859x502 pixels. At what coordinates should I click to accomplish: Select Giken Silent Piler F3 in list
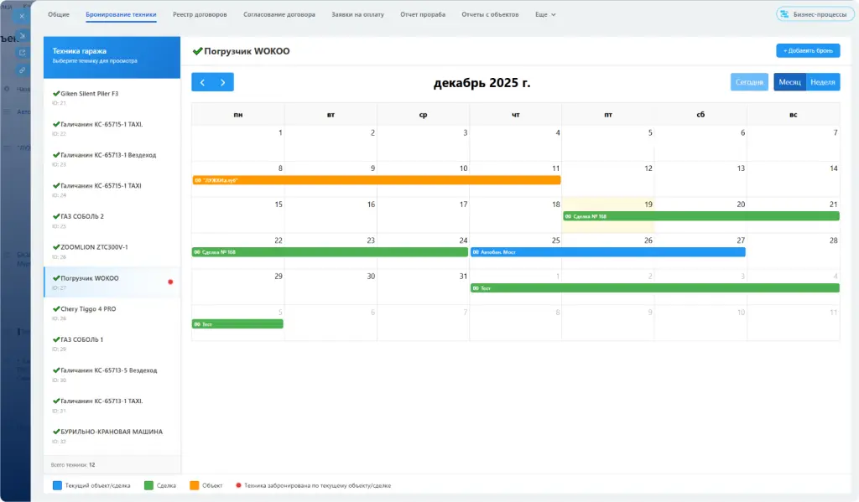click(x=89, y=94)
